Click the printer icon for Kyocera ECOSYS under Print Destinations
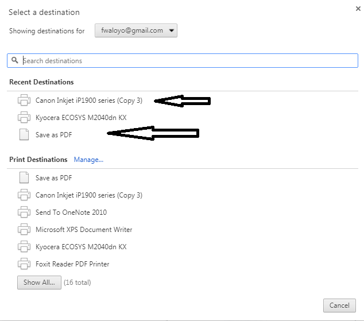 [24, 247]
